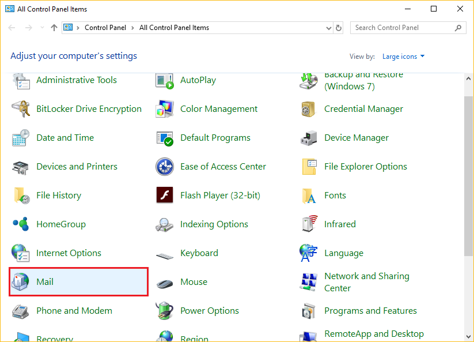Click the Color Management icon
The width and height of the screenshot is (474, 342).
click(165, 109)
